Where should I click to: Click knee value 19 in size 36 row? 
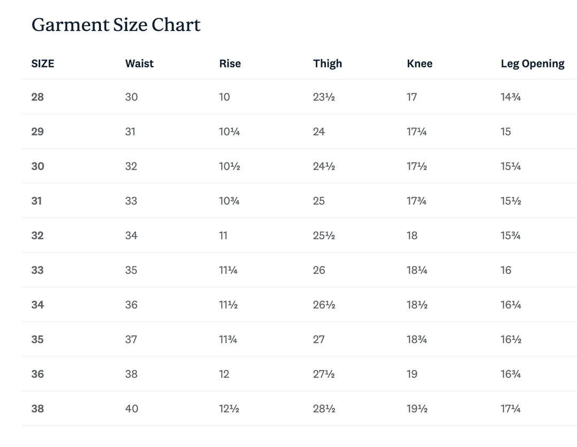click(412, 374)
